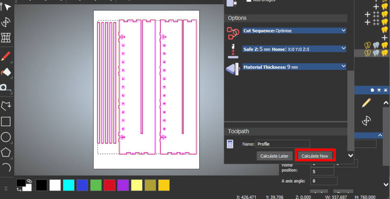The width and height of the screenshot is (390, 199).
Task: Pick the purple colour swatch
Action: 123,185
